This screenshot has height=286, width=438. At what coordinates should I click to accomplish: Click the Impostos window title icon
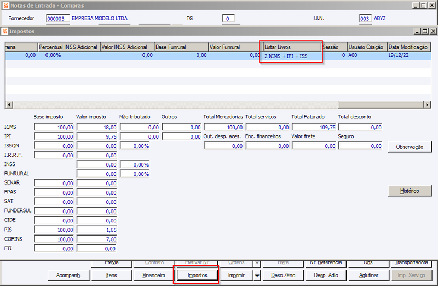[x=5, y=31]
